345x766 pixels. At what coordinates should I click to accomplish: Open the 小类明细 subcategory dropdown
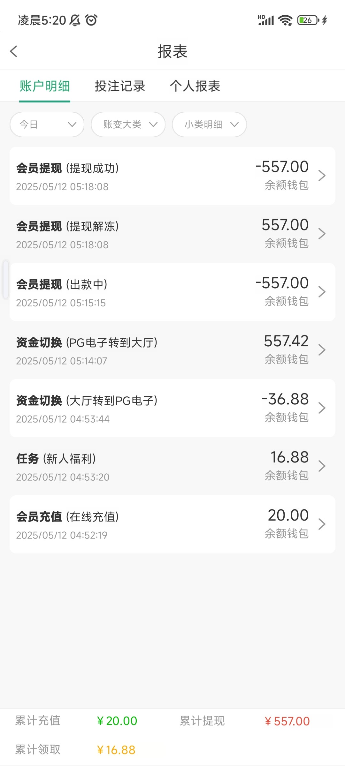coord(209,124)
